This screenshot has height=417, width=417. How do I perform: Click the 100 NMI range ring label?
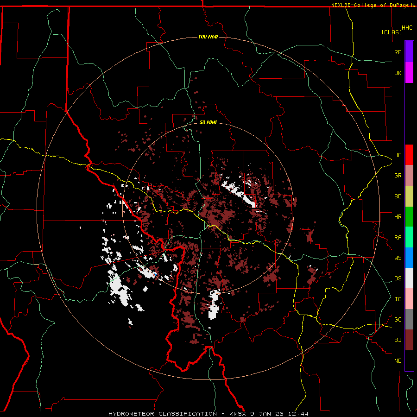208,37
